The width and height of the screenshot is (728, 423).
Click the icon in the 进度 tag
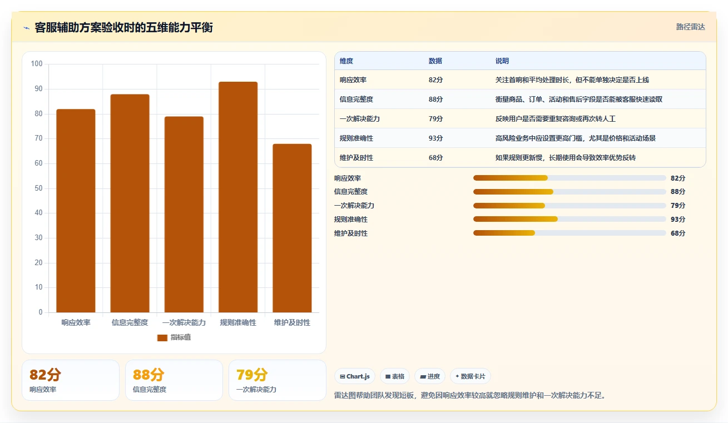point(423,376)
